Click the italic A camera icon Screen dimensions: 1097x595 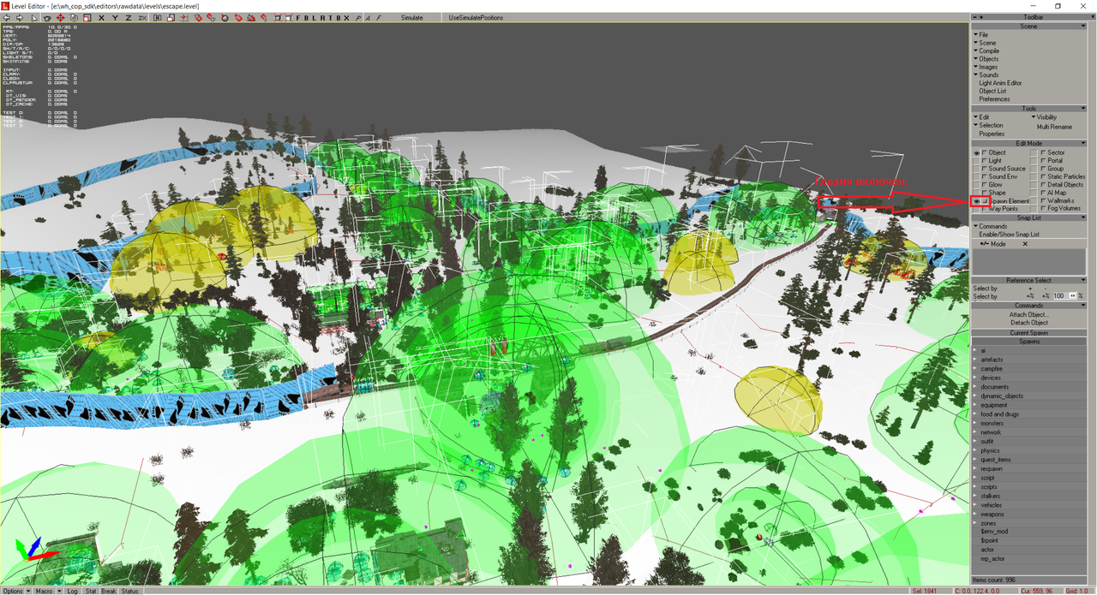coord(368,17)
